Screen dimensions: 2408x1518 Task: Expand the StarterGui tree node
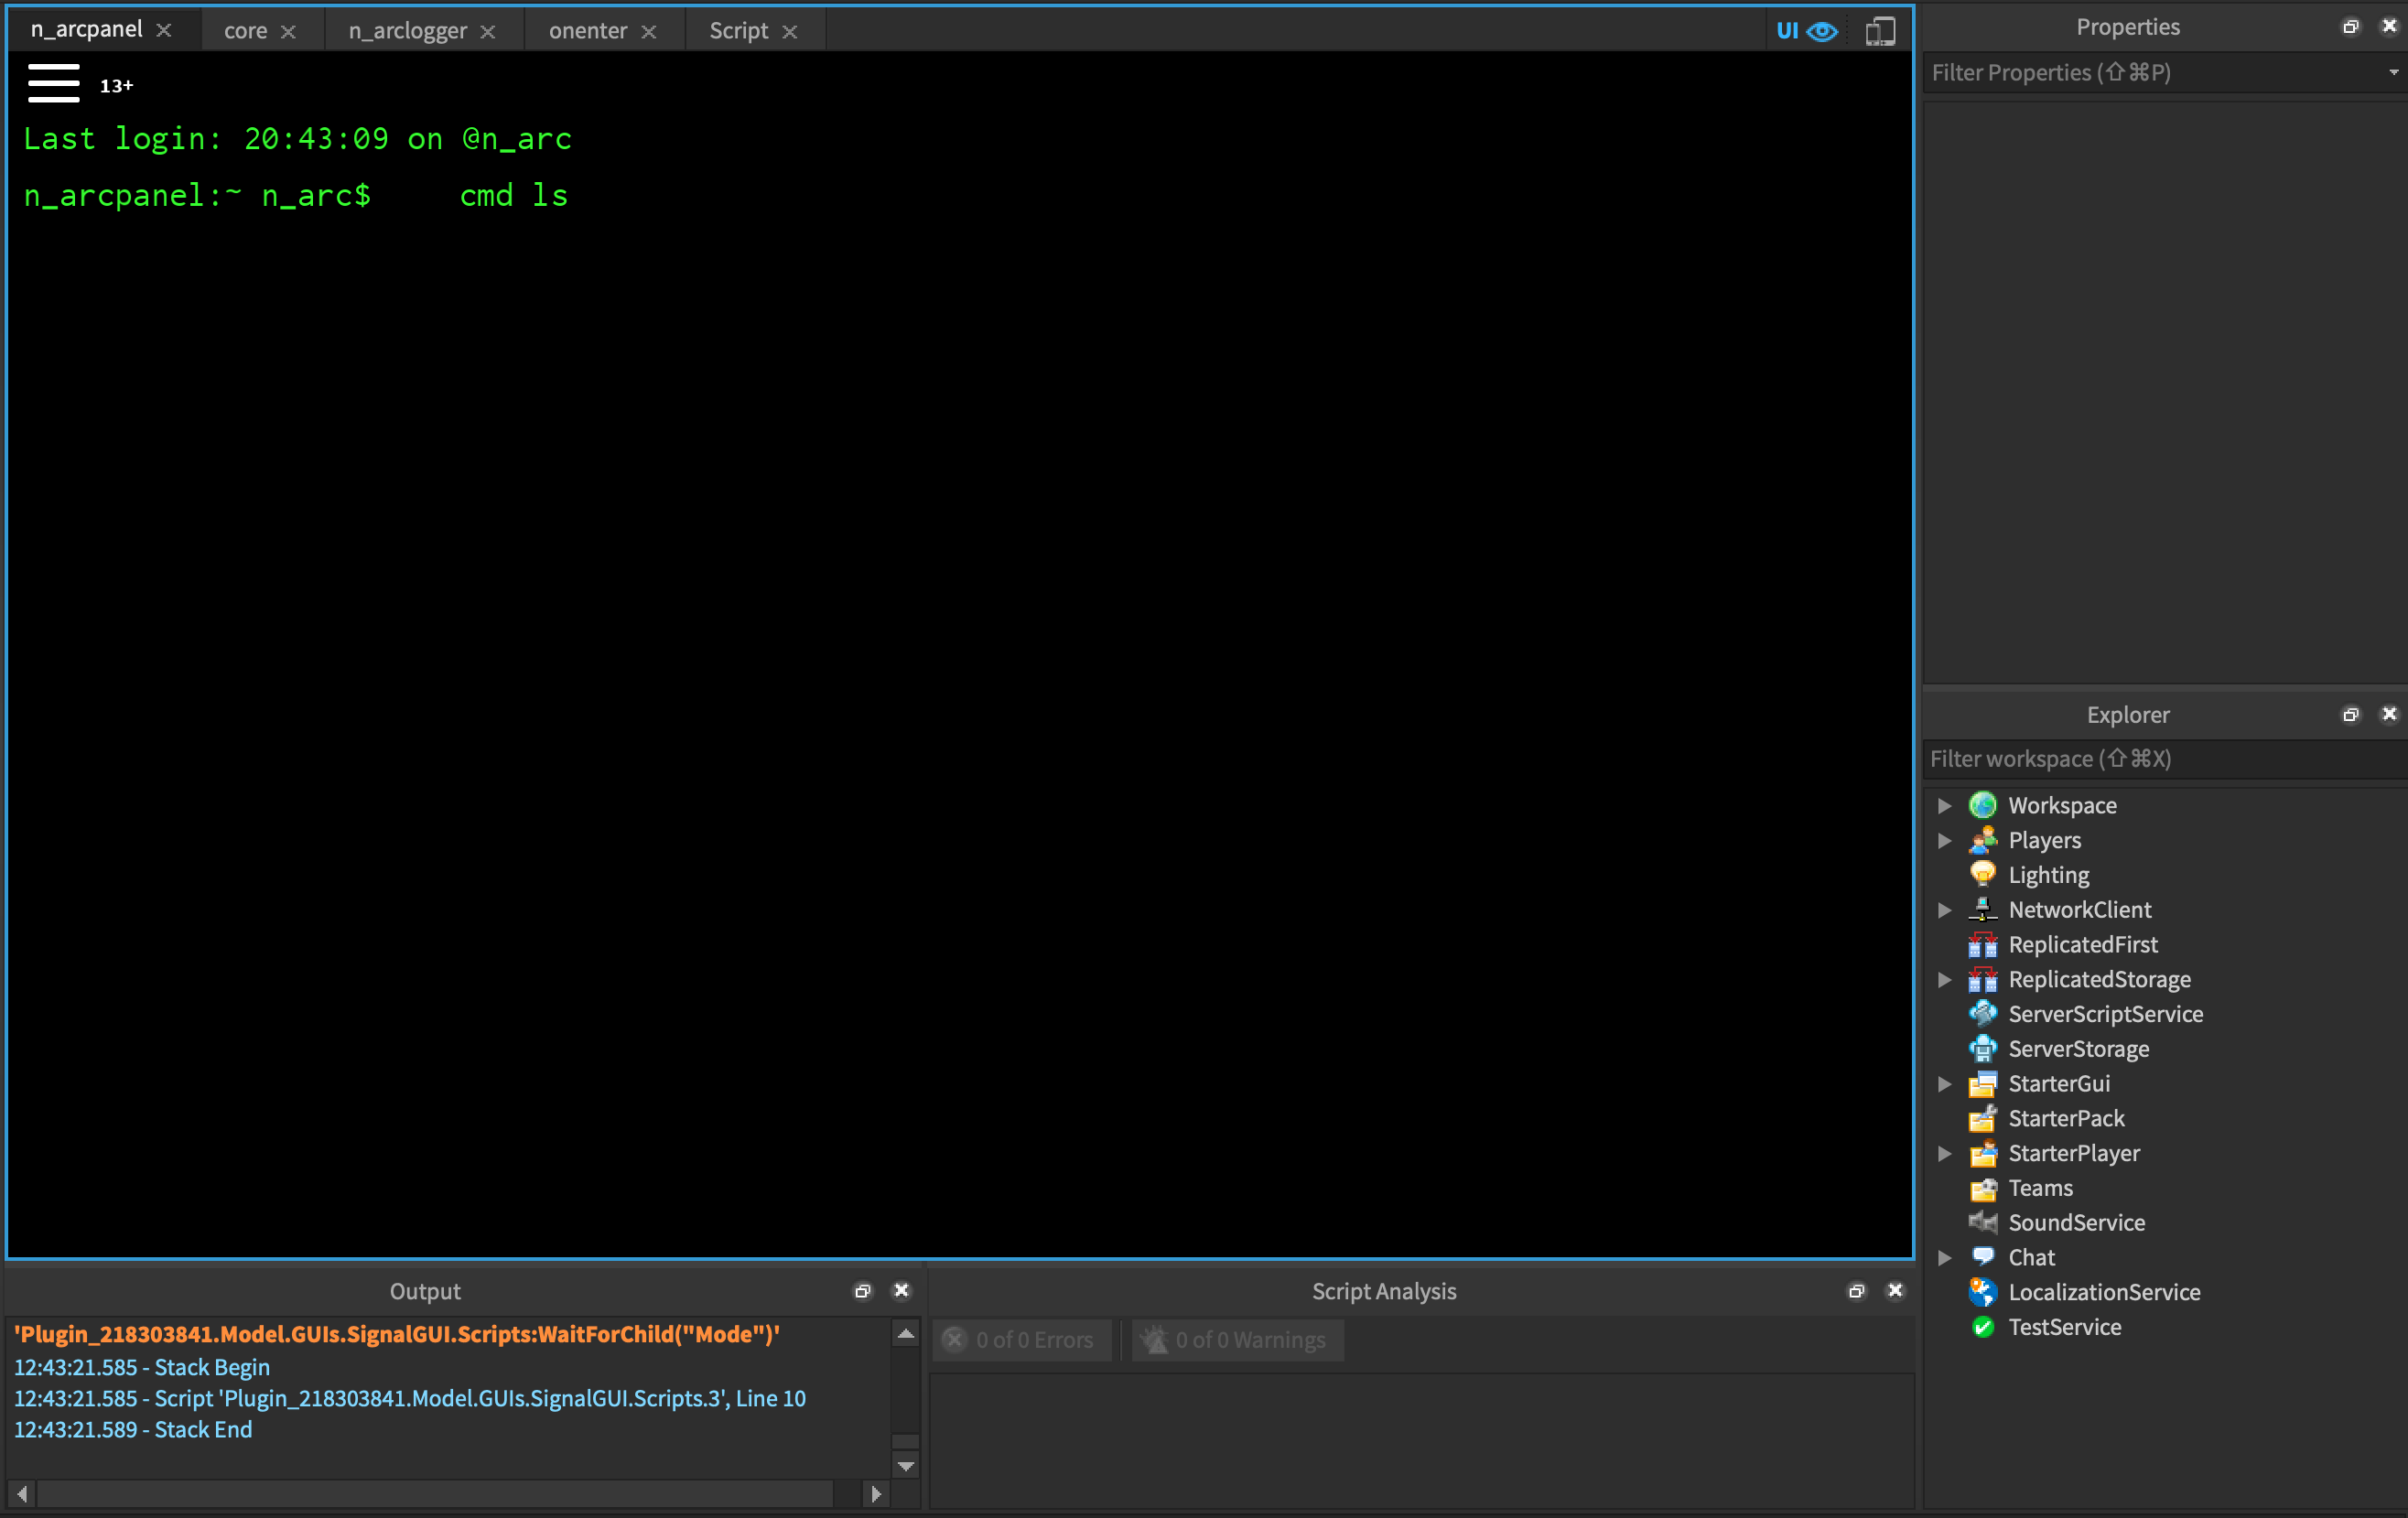(x=1944, y=1084)
